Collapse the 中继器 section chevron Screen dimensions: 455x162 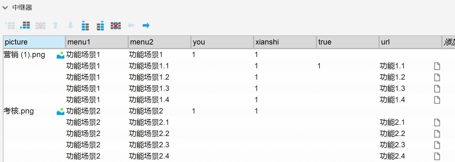click(4, 8)
